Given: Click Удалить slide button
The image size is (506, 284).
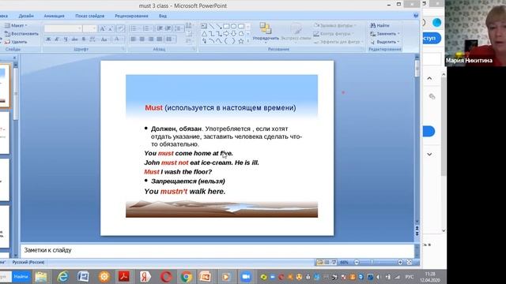Looking at the screenshot, I should (16, 42).
